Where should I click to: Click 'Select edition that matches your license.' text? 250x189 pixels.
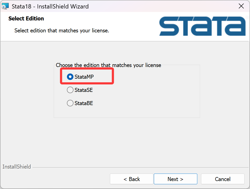(62, 31)
